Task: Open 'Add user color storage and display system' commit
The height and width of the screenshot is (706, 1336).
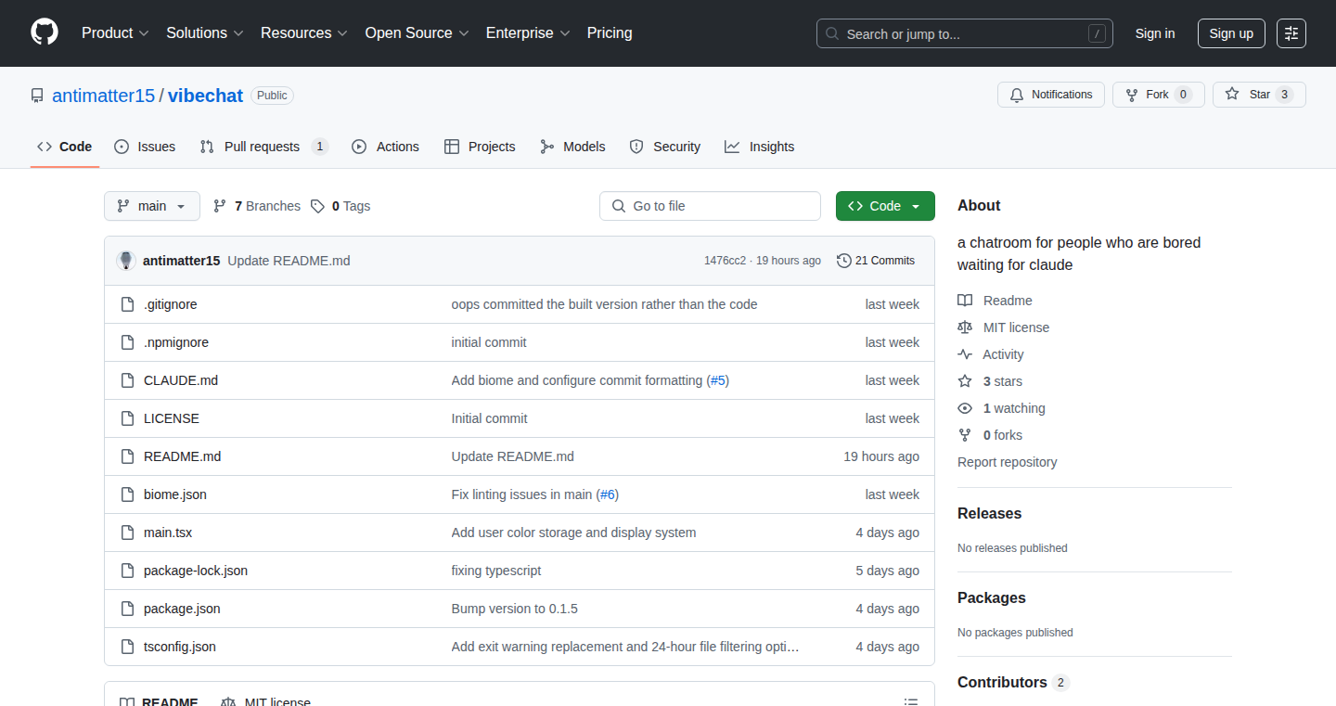Action: [573, 533]
